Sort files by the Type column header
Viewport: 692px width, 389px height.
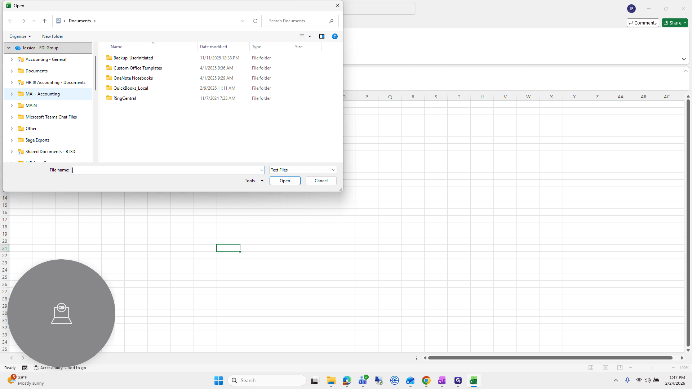click(x=271, y=47)
